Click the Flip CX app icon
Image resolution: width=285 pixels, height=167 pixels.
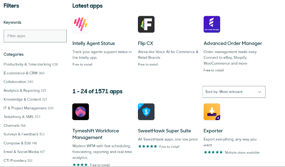(146, 24)
